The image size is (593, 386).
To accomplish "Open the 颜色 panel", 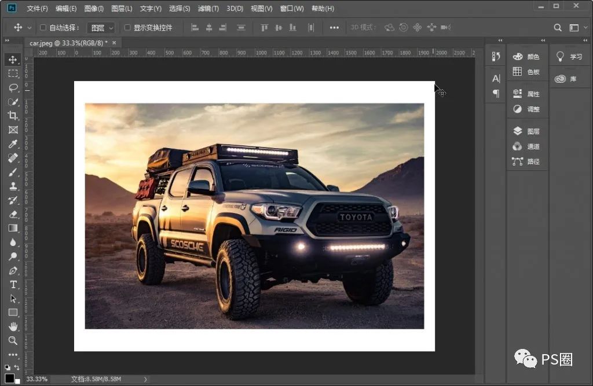I will pos(527,57).
